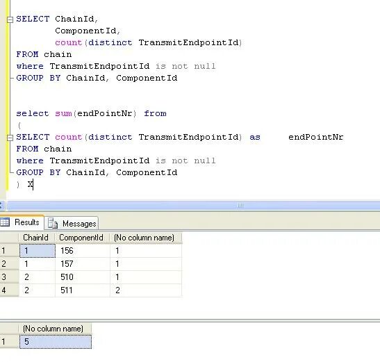
Task: Click the sum result cell showing 5
Action: coord(56,342)
